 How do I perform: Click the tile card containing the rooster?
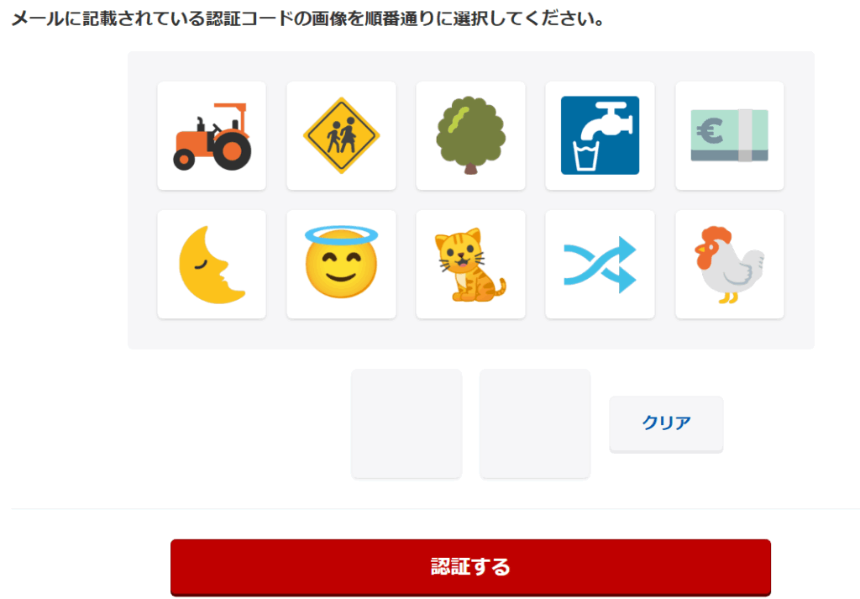[x=730, y=265]
